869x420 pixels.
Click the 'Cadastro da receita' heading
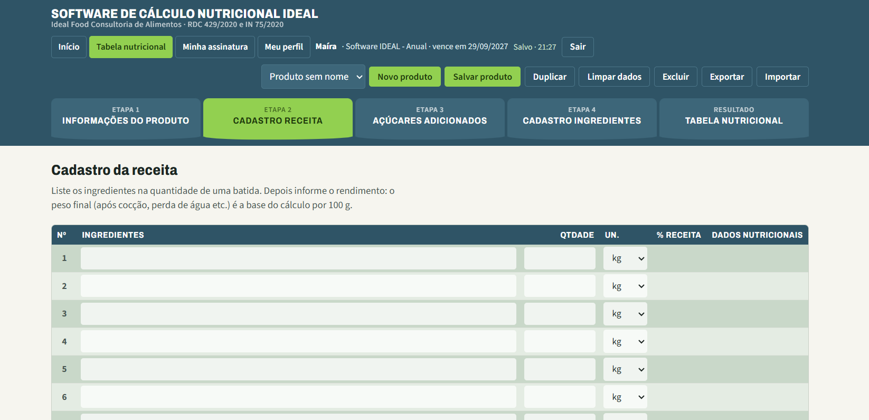(x=114, y=170)
